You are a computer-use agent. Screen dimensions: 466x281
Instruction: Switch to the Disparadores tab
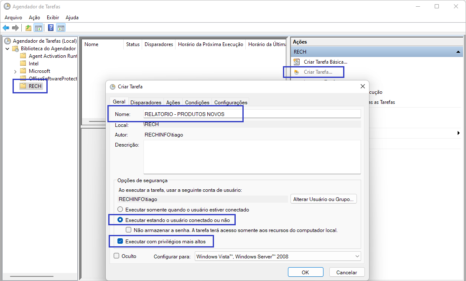click(x=145, y=102)
